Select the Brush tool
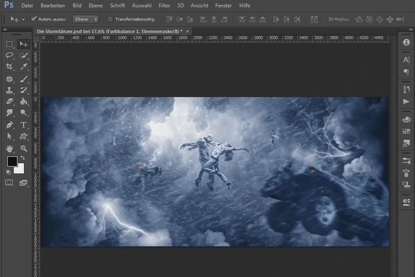415x277 pixels. coord(24,79)
